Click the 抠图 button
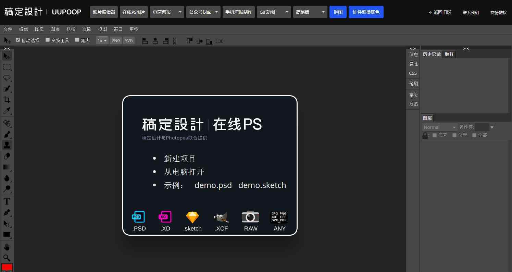This screenshot has width=512, height=272. tap(338, 12)
